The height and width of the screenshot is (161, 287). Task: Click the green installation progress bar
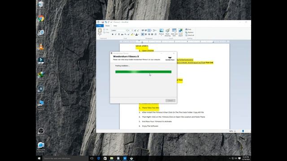(143, 72)
